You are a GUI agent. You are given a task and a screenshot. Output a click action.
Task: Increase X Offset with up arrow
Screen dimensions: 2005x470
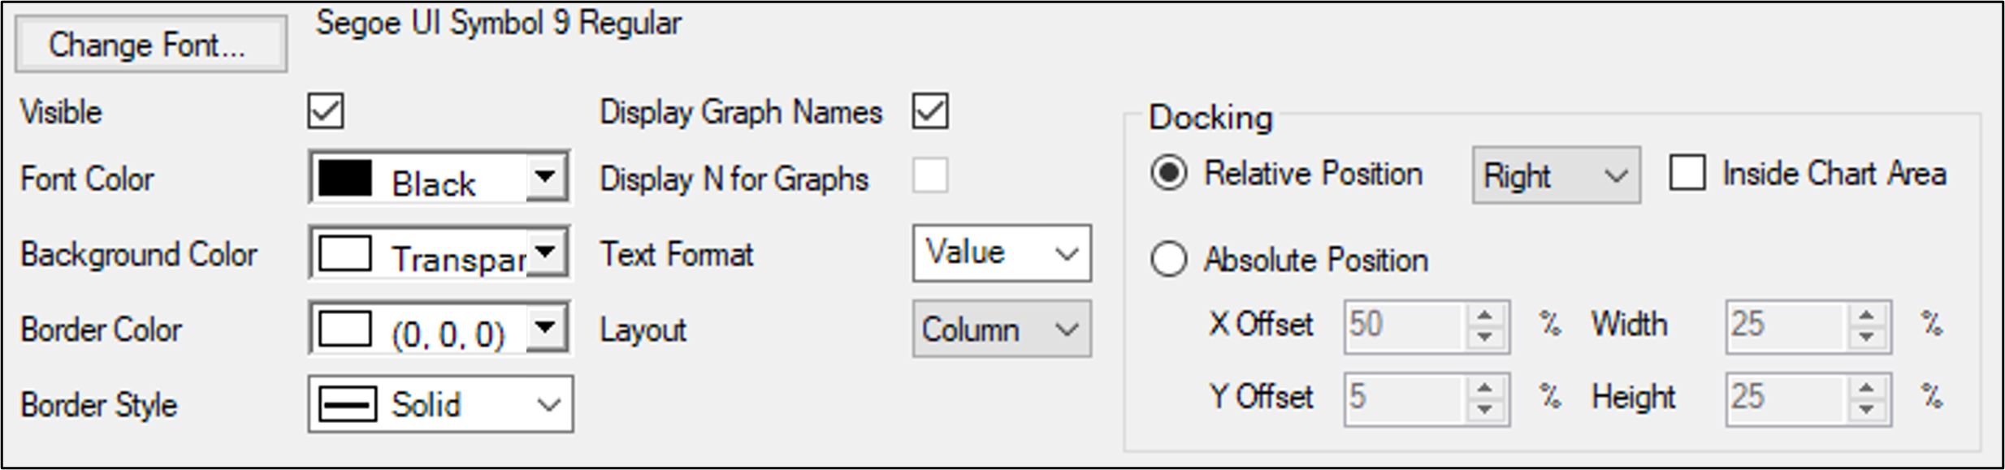coord(1485,316)
